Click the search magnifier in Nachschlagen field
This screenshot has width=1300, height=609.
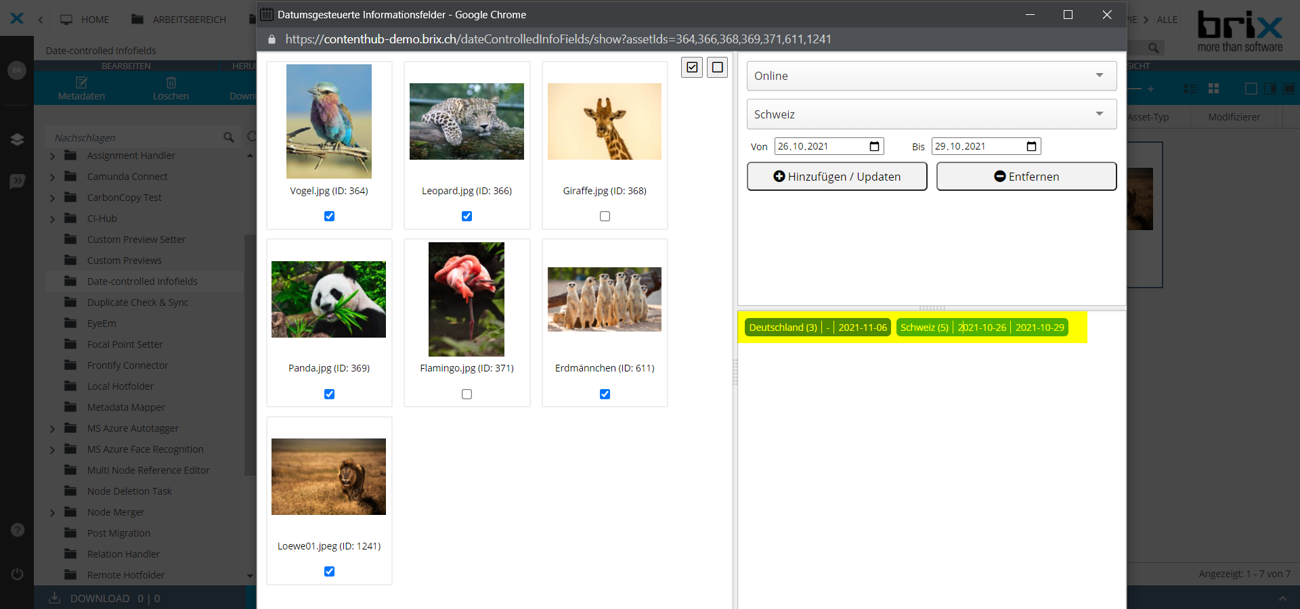click(229, 137)
